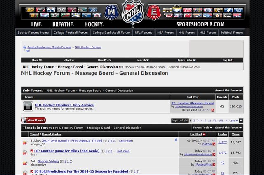The height and width of the screenshot is (175, 264).
Task: Open the 2014 Overspend in Free Agency Thread
Action: [x=72, y=140]
